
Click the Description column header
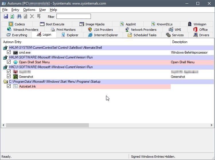click(192, 42)
